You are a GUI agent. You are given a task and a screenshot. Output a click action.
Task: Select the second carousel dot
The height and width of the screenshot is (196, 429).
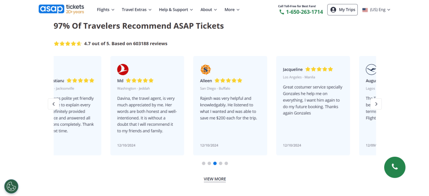pos(209,163)
